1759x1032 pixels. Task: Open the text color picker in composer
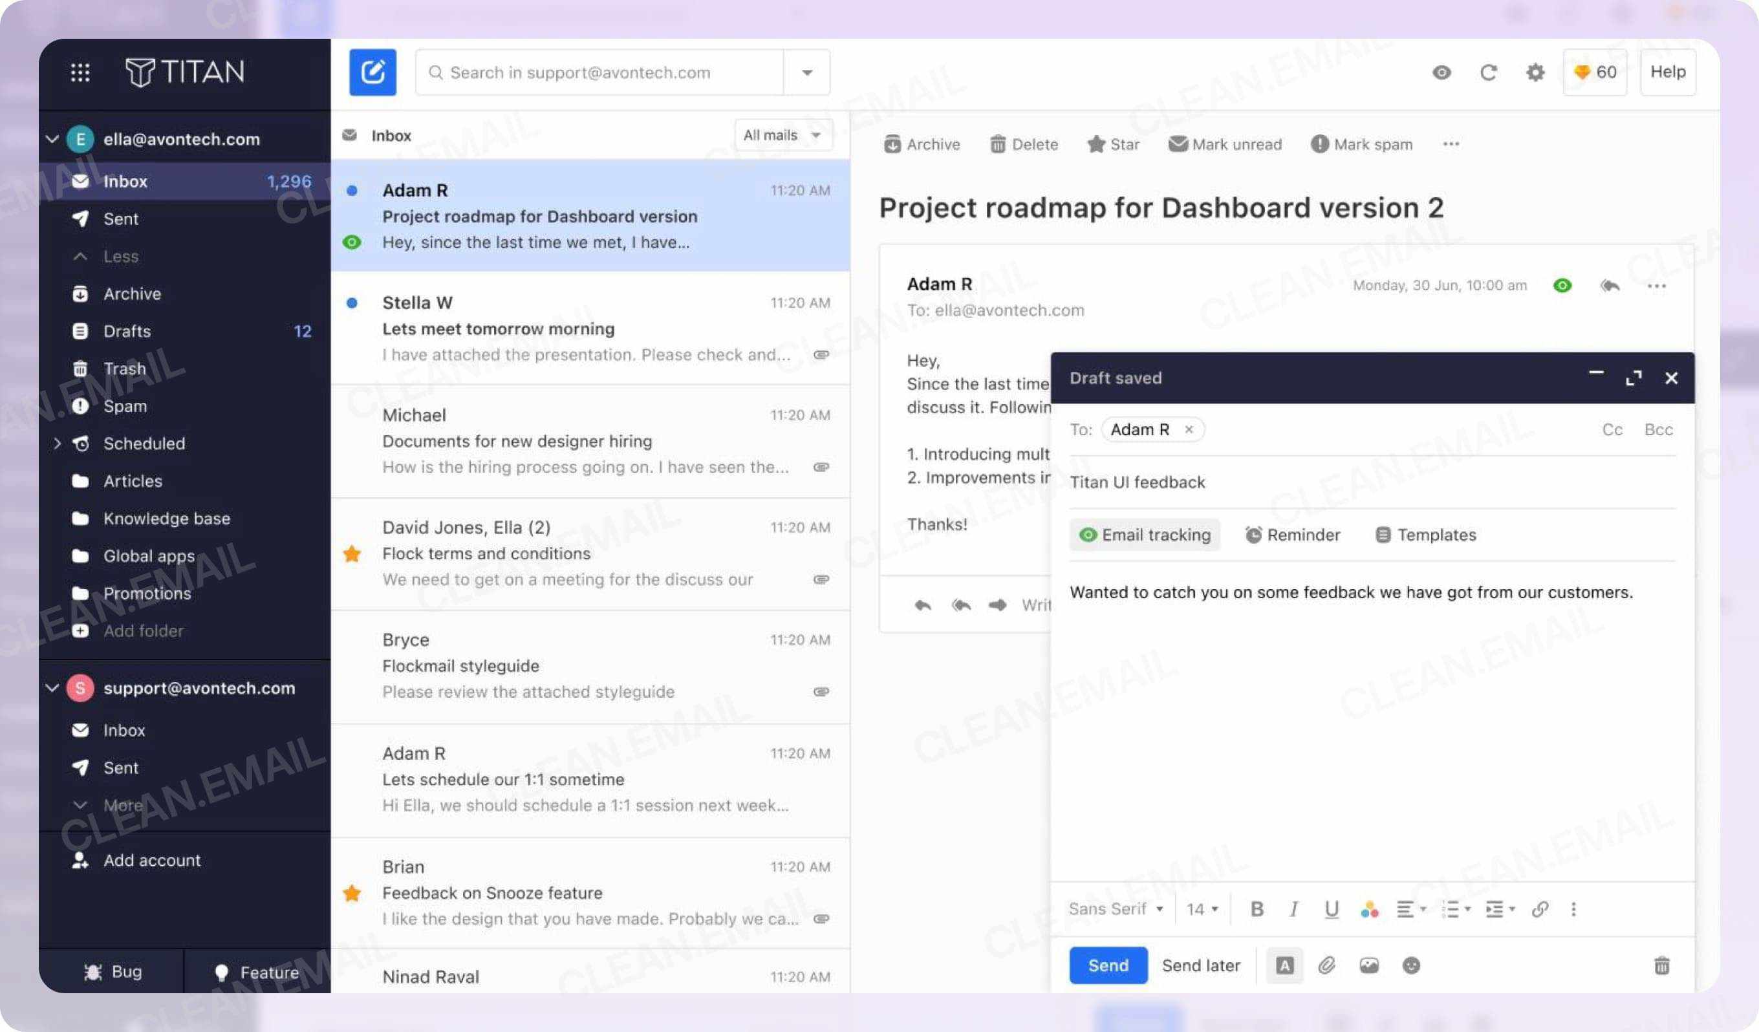point(1369,908)
